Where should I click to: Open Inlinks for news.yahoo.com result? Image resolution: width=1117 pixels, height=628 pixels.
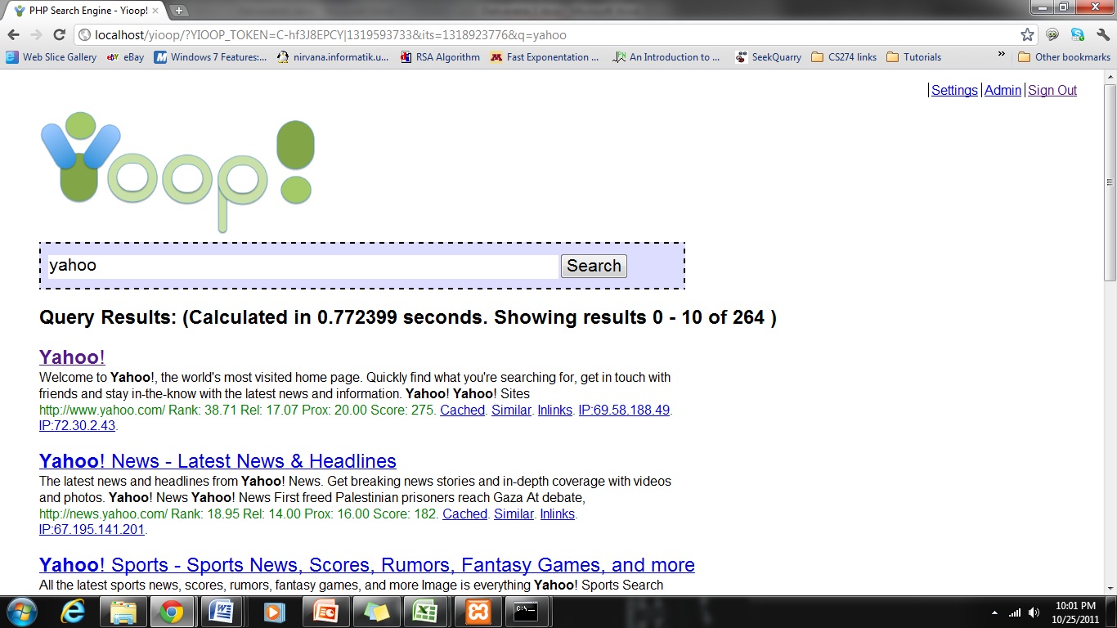pos(558,514)
